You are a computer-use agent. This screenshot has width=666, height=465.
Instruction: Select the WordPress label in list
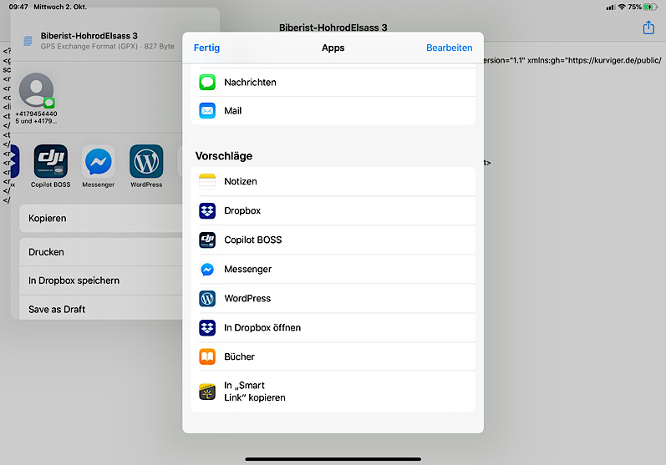click(x=247, y=298)
